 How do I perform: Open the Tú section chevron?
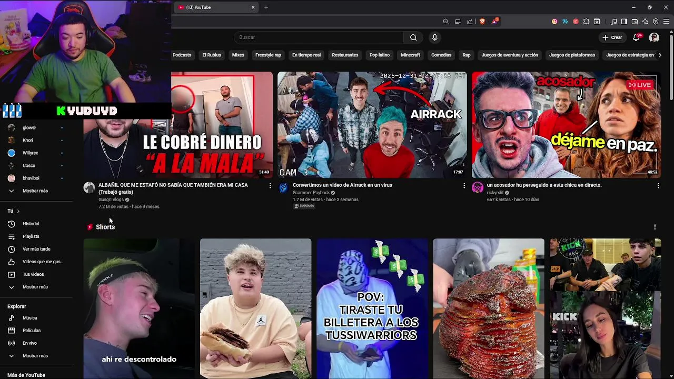tap(18, 211)
